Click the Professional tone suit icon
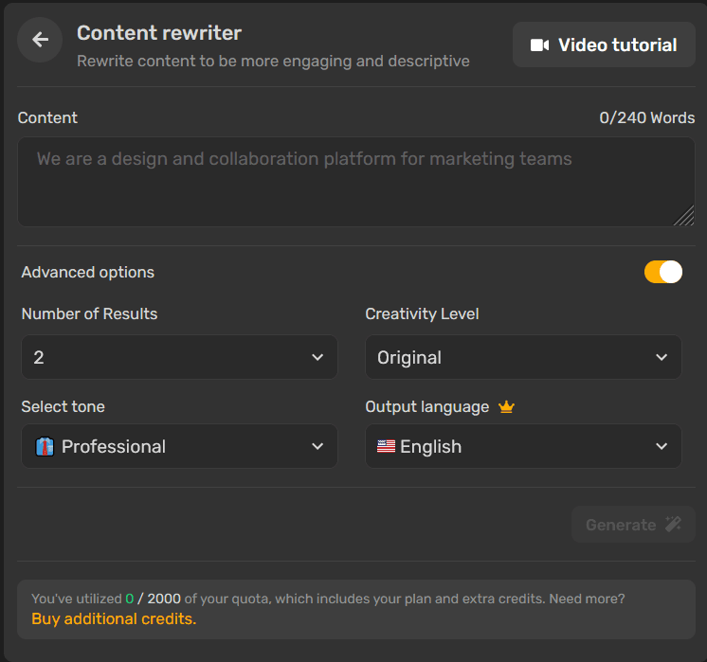Image resolution: width=707 pixels, height=662 pixels. tap(45, 447)
